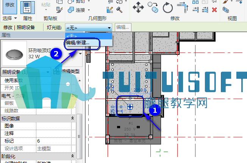Click the 嵌板 property row label

(x=9, y=103)
